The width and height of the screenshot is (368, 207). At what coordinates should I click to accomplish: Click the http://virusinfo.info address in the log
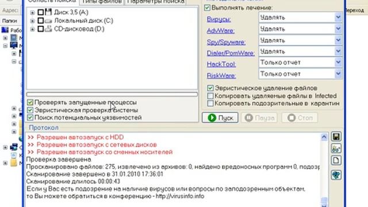(180, 196)
